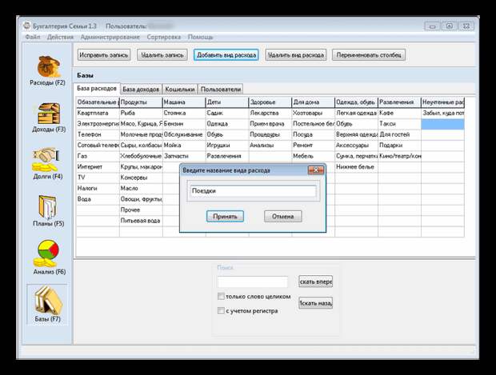Select the Садик cell
The image size is (496, 375).
click(x=227, y=113)
